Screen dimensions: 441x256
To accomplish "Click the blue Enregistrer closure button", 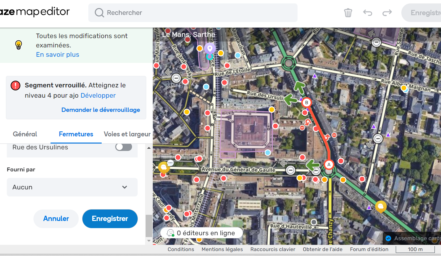I will [x=110, y=218].
